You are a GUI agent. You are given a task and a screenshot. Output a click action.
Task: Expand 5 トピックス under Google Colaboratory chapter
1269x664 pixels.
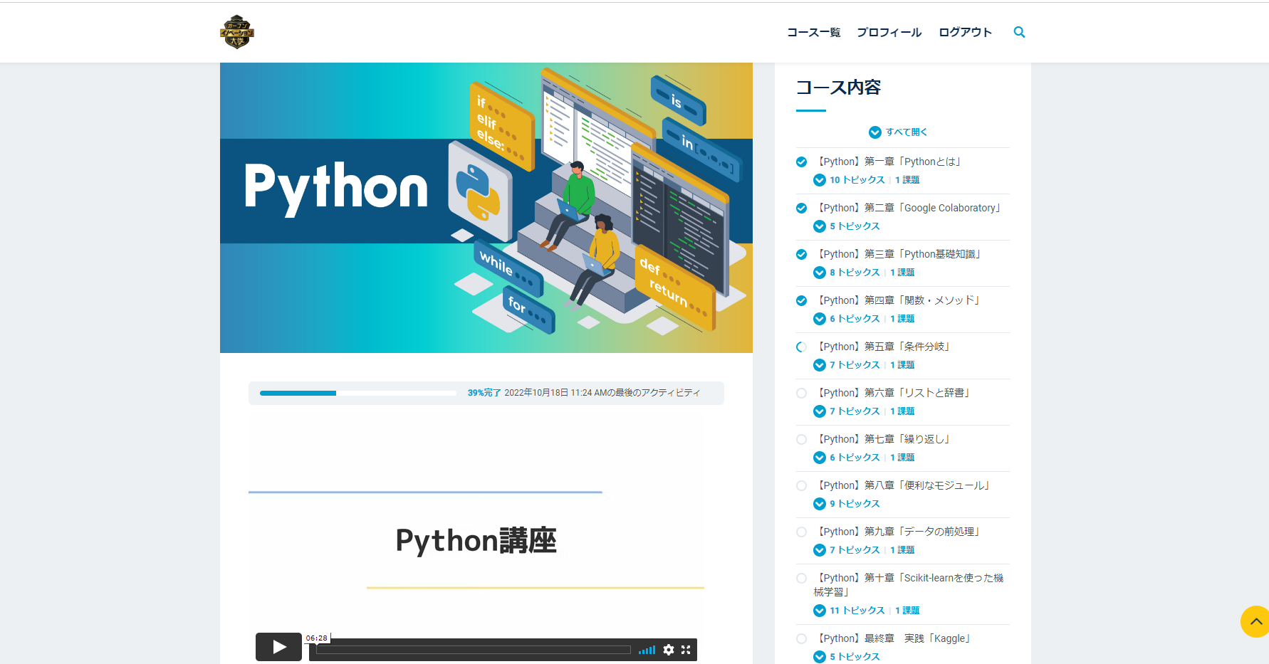pos(847,226)
